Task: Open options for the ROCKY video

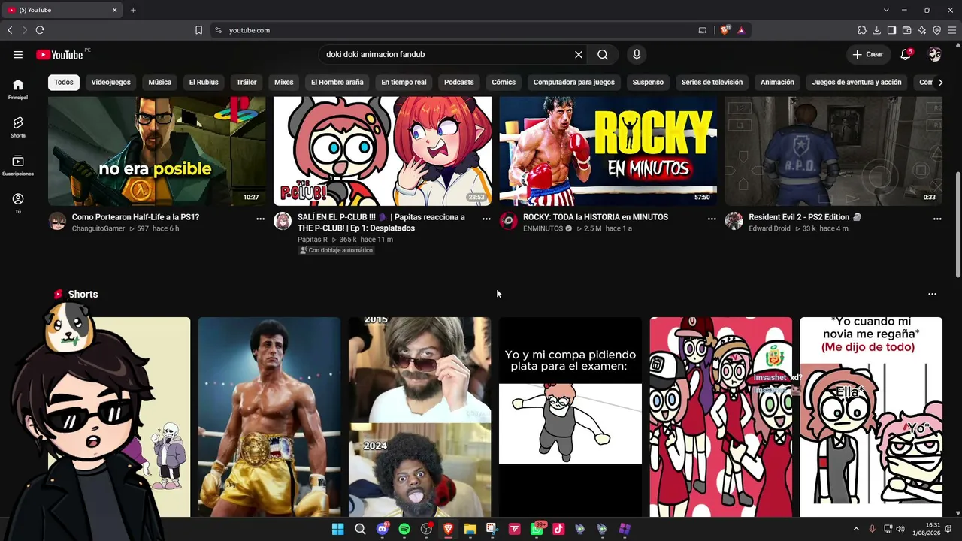Action: (x=712, y=219)
